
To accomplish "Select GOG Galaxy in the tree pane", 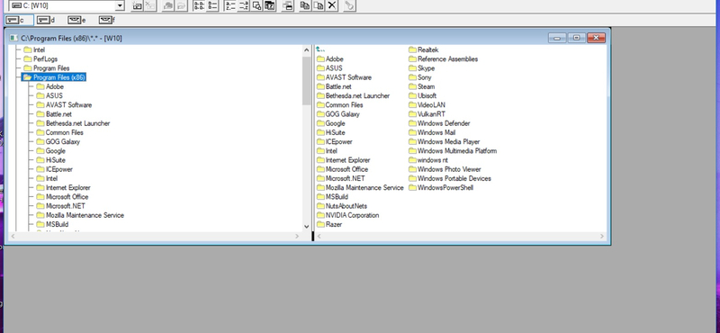I will (x=62, y=141).
